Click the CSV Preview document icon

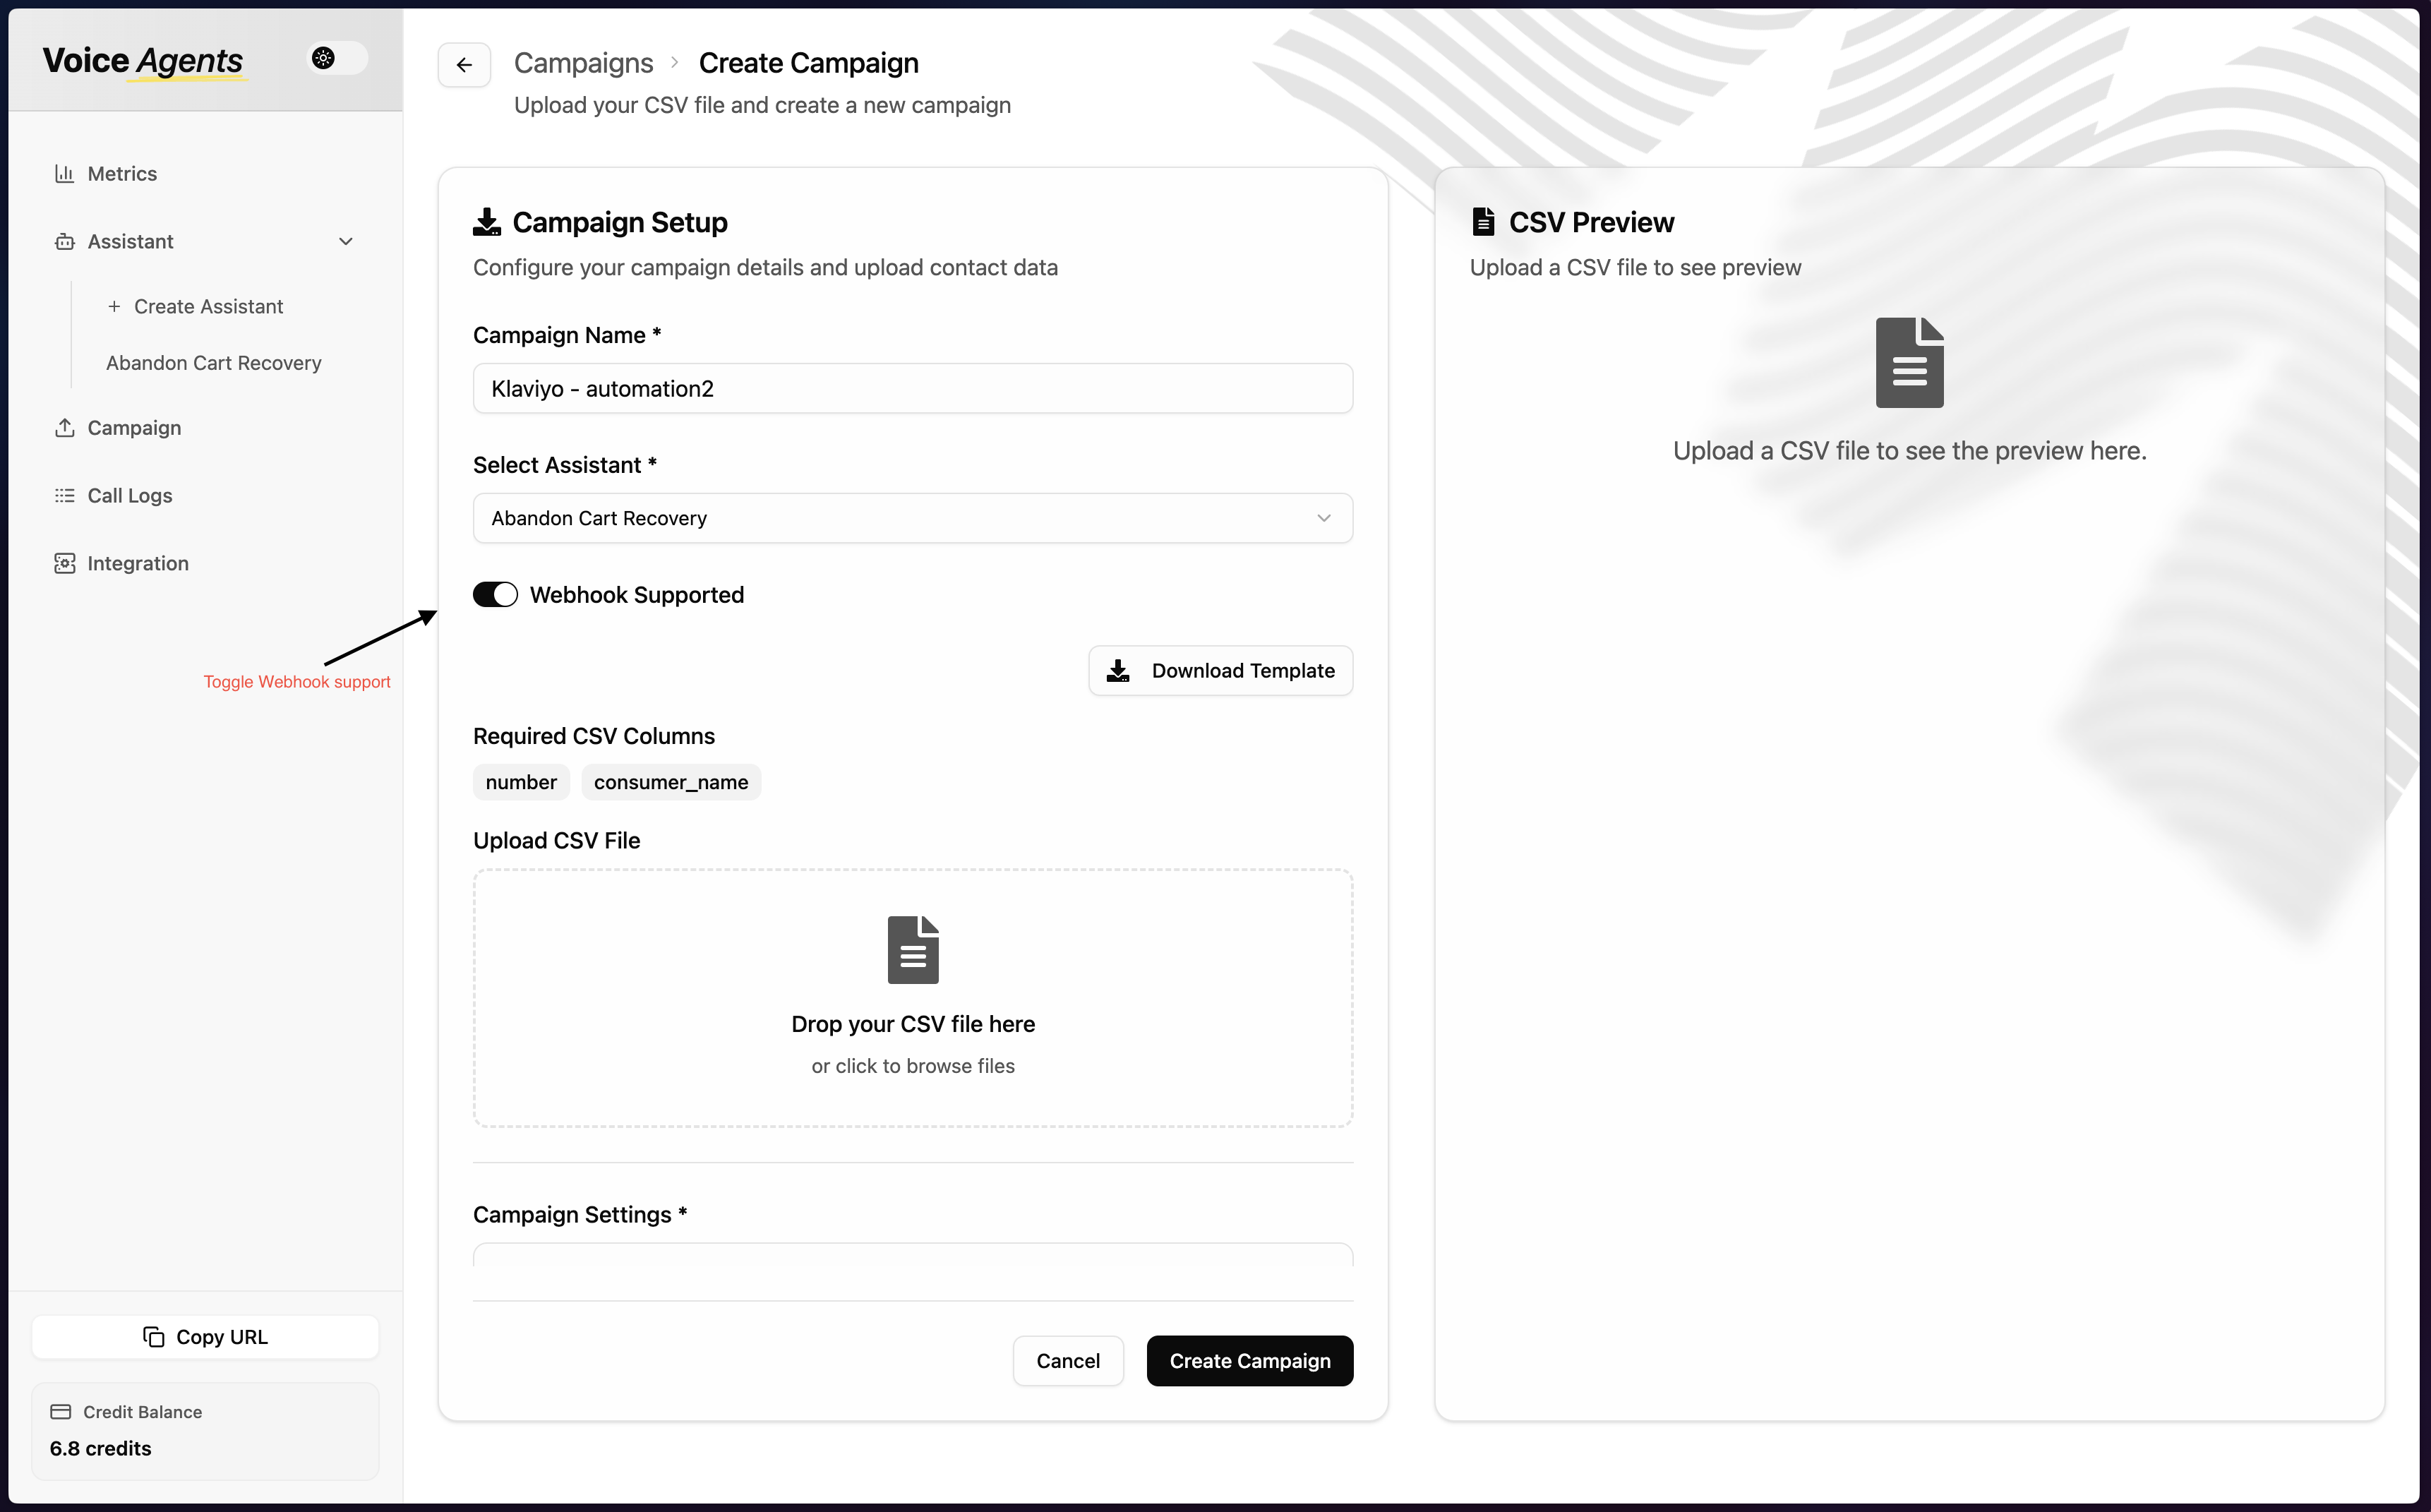(1482, 221)
